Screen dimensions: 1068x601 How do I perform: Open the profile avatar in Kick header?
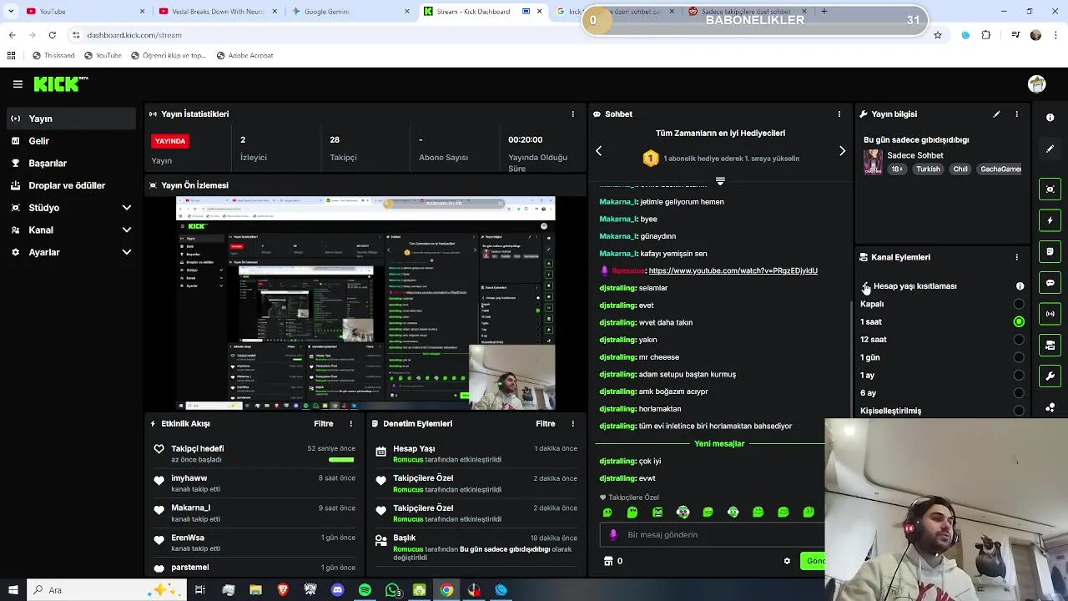tap(1037, 83)
